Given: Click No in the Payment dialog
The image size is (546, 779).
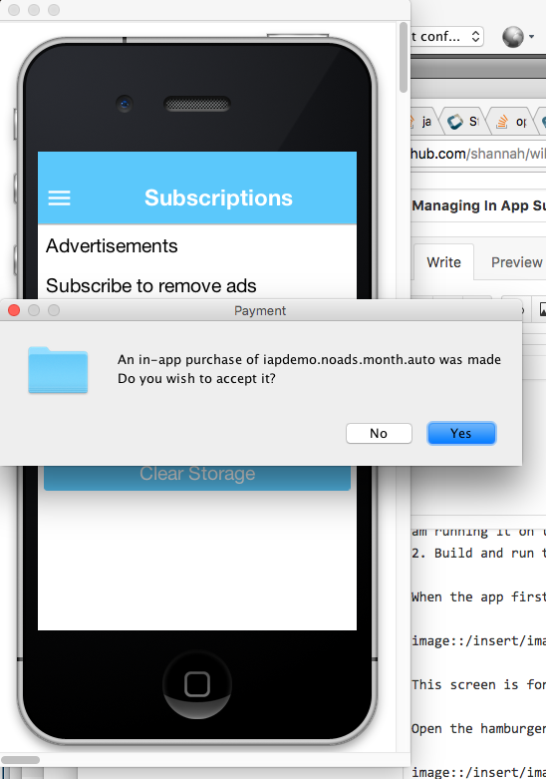Looking at the screenshot, I should (379, 433).
